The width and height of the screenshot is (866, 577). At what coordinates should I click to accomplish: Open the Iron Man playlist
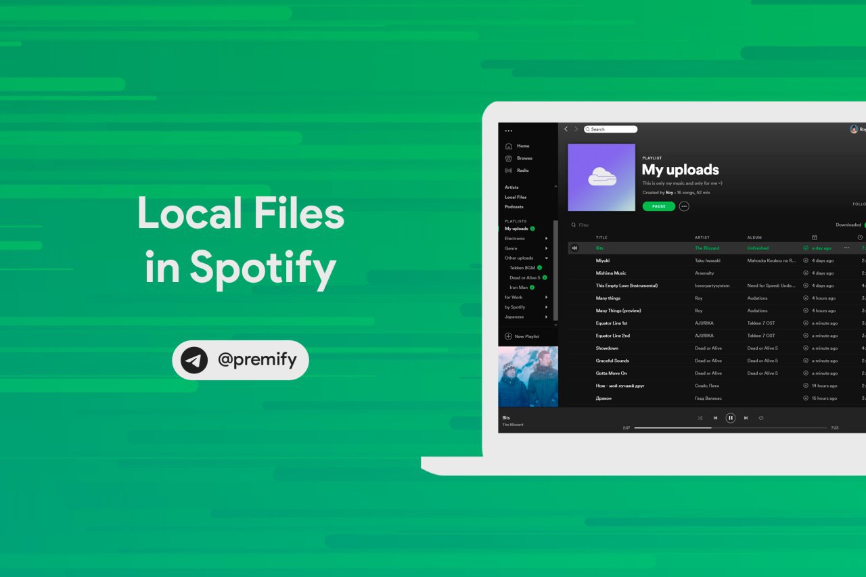pos(519,287)
